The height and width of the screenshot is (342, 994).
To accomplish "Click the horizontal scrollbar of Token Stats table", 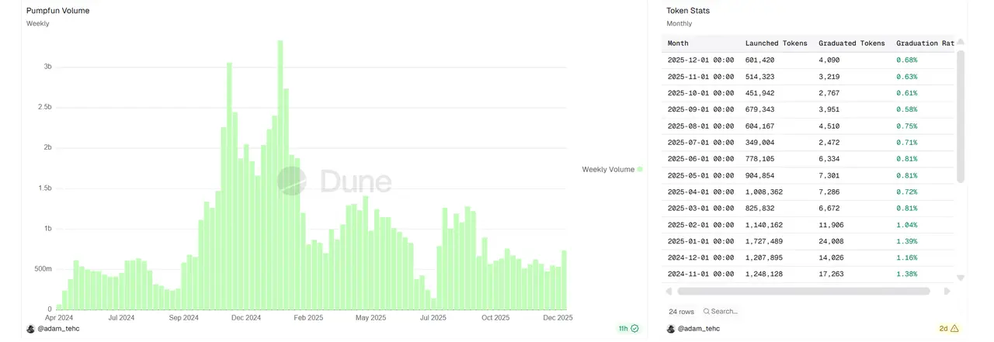I will (804, 292).
